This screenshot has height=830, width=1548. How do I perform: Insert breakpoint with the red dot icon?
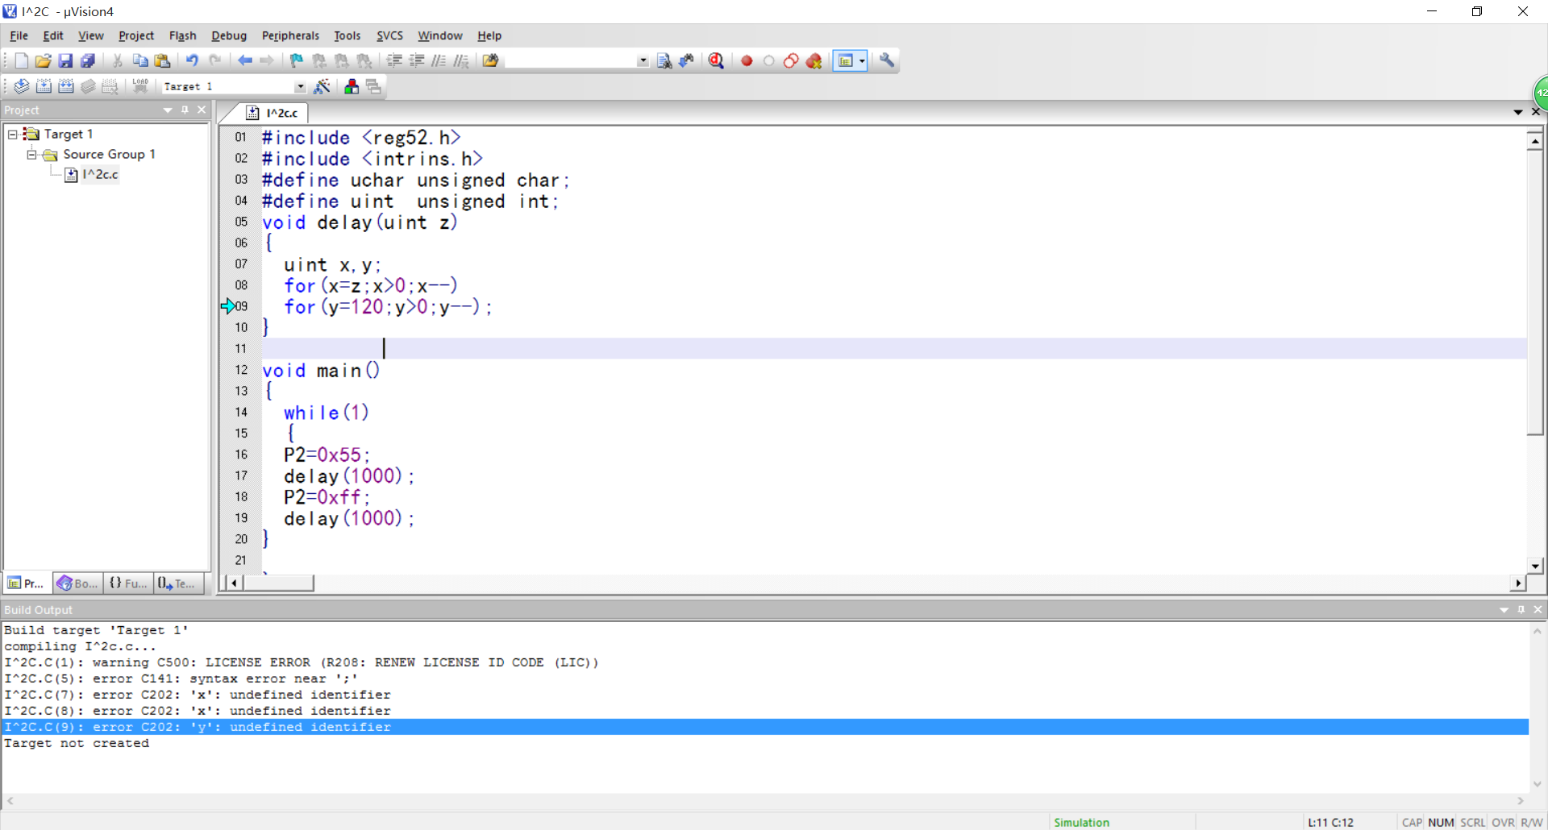pyautogui.click(x=747, y=60)
